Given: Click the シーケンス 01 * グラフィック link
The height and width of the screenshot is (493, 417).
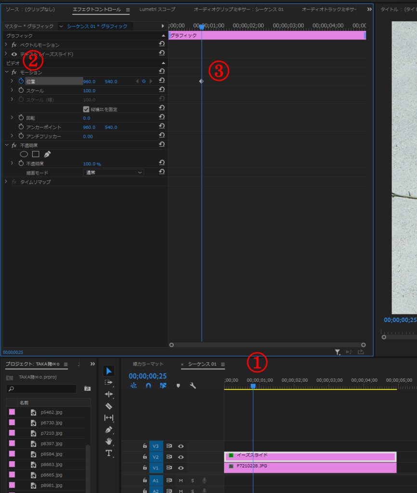Looking at the screenshot, I should click(x=97, y=26).
